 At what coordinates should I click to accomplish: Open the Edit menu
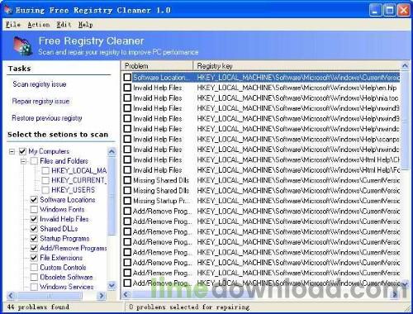(64, 25)
